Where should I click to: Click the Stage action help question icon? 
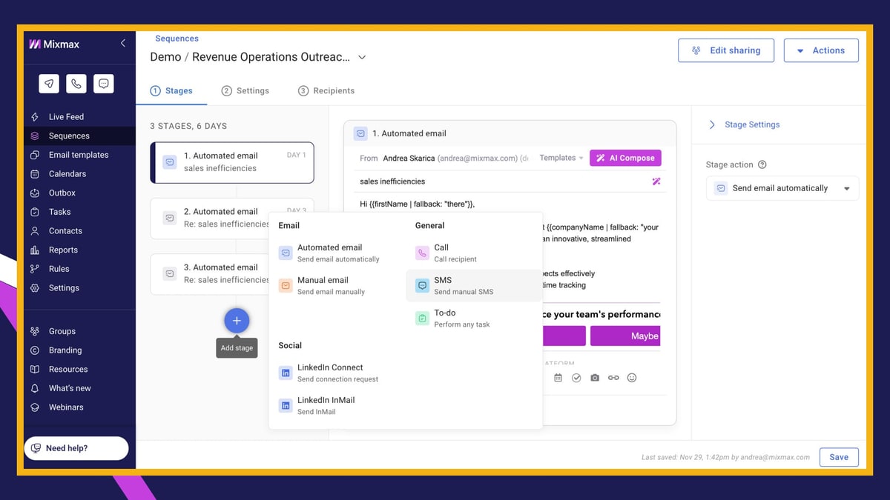pos(762,165)
